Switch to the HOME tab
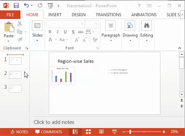Screen dimensions: 185x136 [x=33, y=15]
